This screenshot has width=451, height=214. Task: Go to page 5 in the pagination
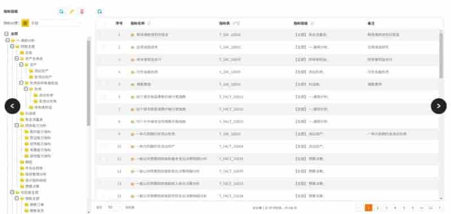click(x=404, y=208)
